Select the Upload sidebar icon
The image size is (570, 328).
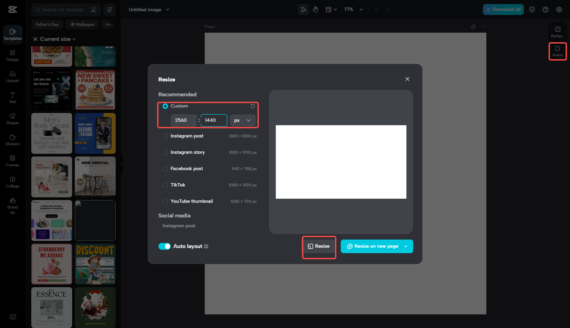point(12,77)
